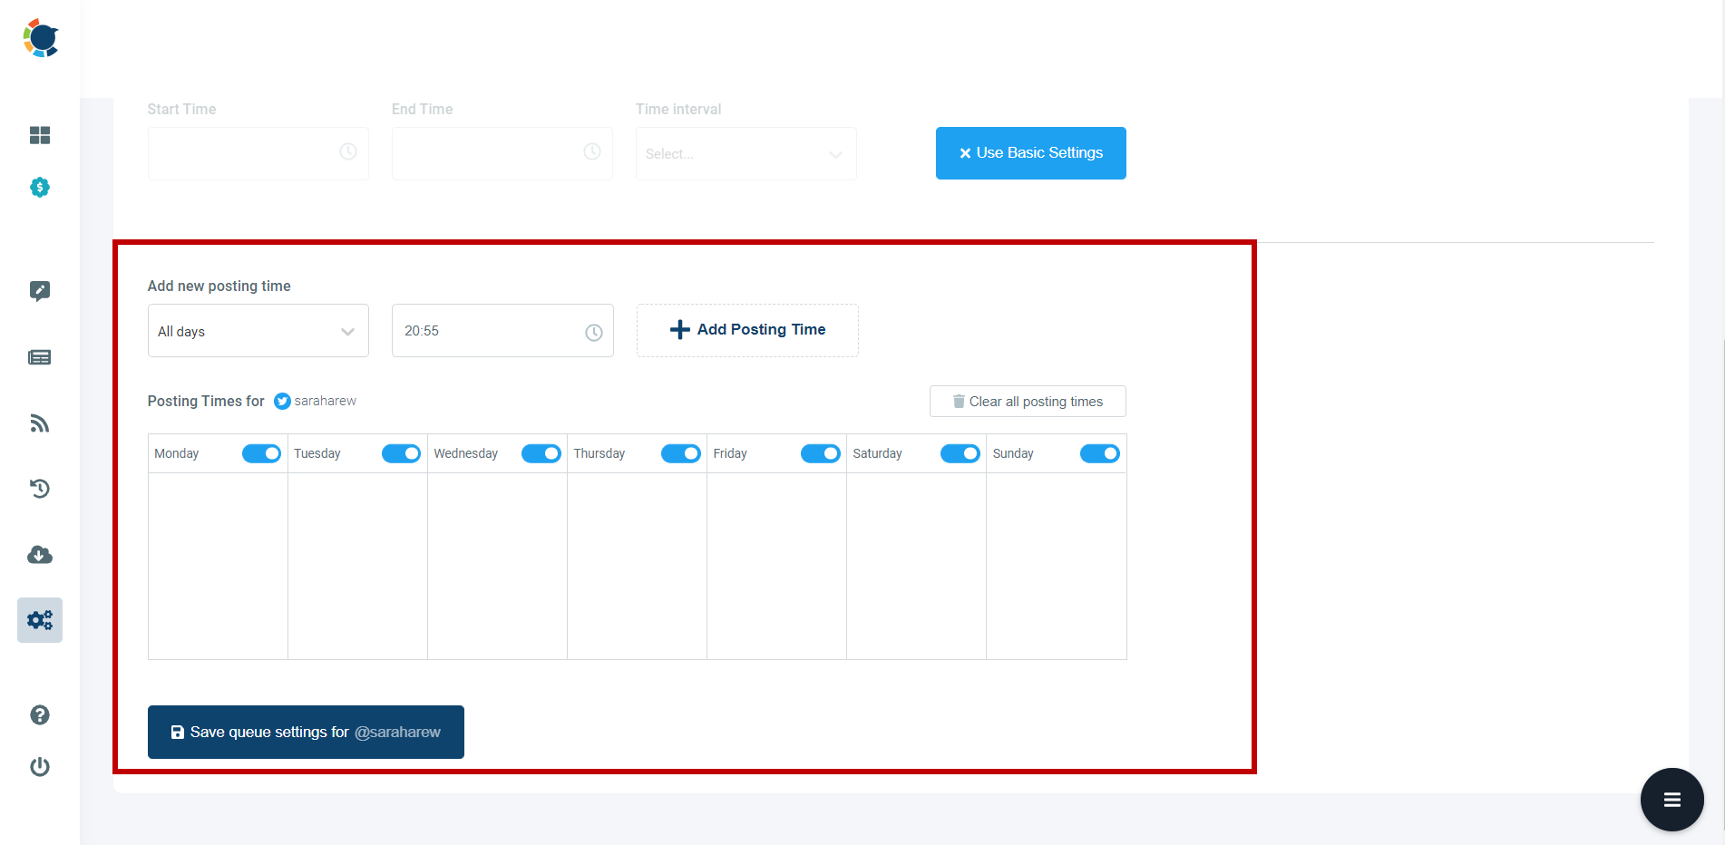Screen dimensions: 1725x845
Task: Open the posts list sidebar icon
Action: (40, 357)
